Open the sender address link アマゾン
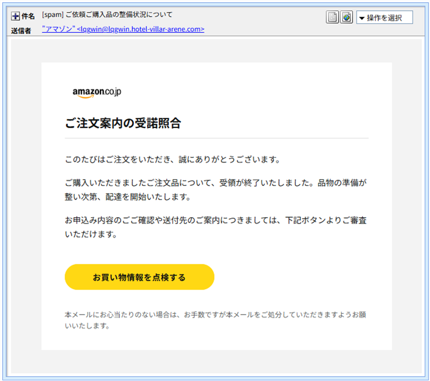The width and height of the screenshot is (430, 381). coord(123,29)
